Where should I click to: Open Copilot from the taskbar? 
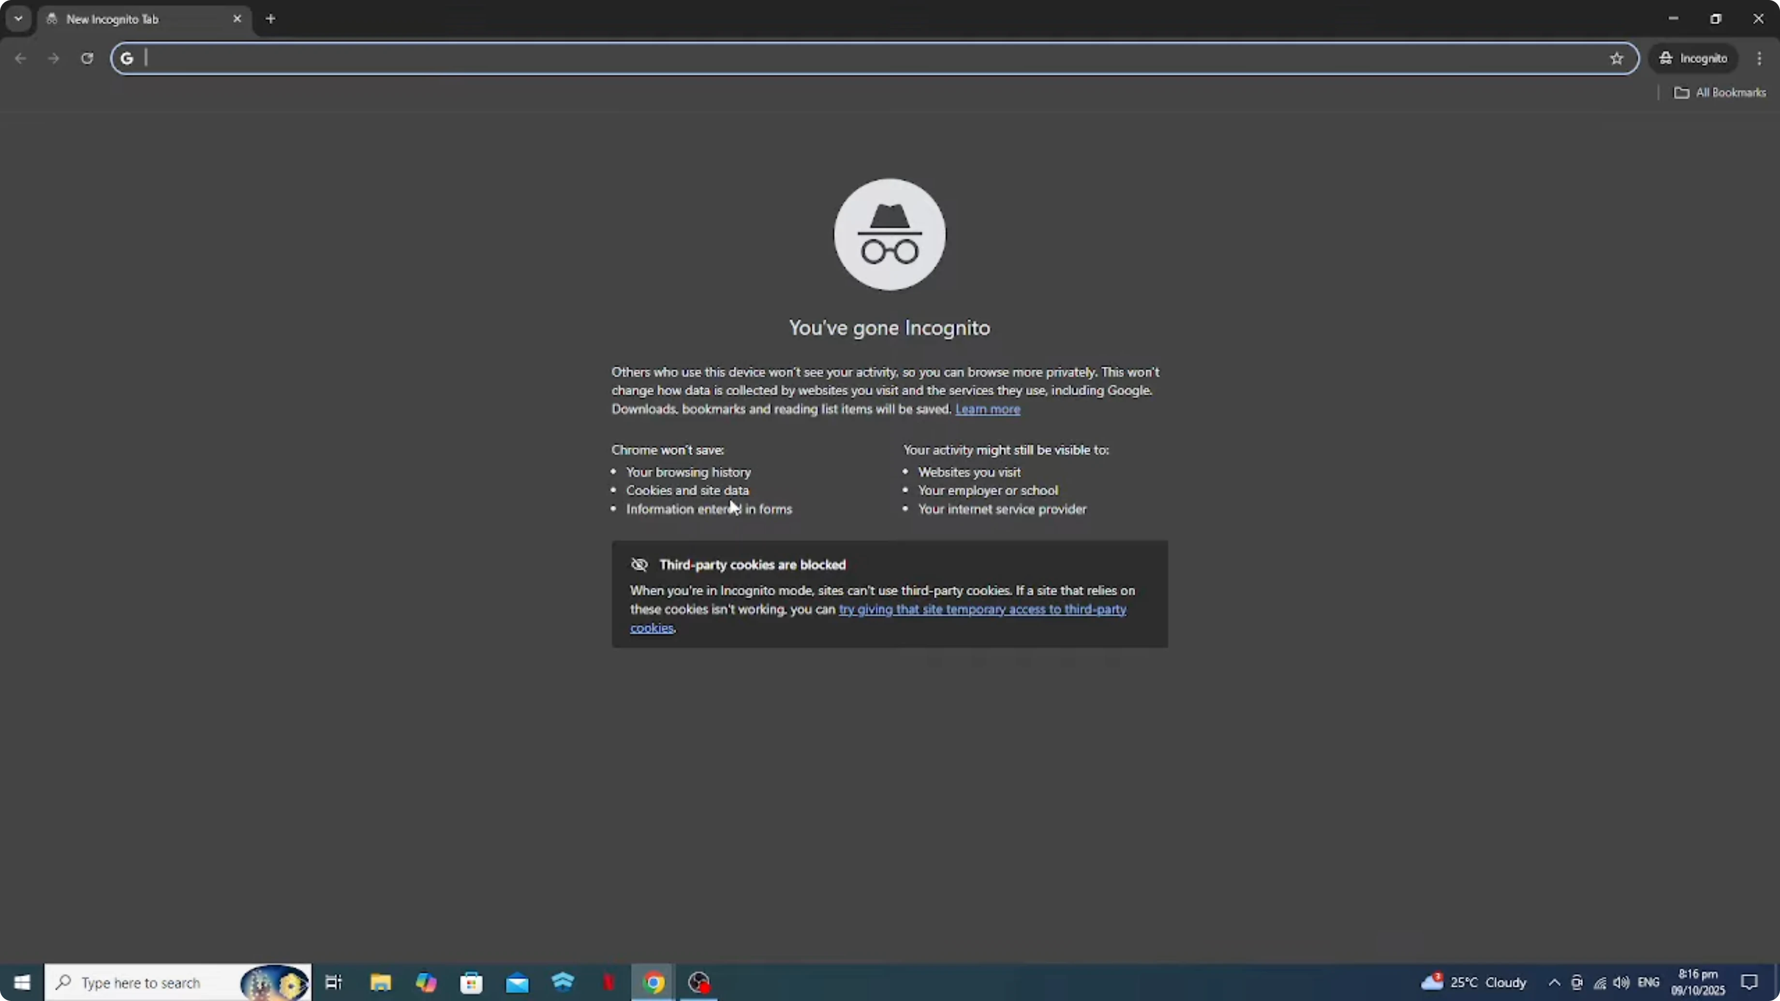coord(426,982)
